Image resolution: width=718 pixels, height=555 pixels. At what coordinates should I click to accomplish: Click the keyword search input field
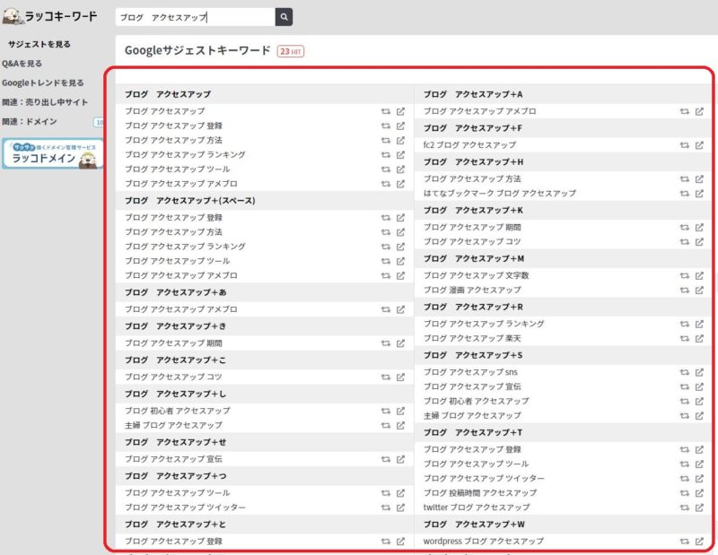pyautogui.click(x=195, y=17)
